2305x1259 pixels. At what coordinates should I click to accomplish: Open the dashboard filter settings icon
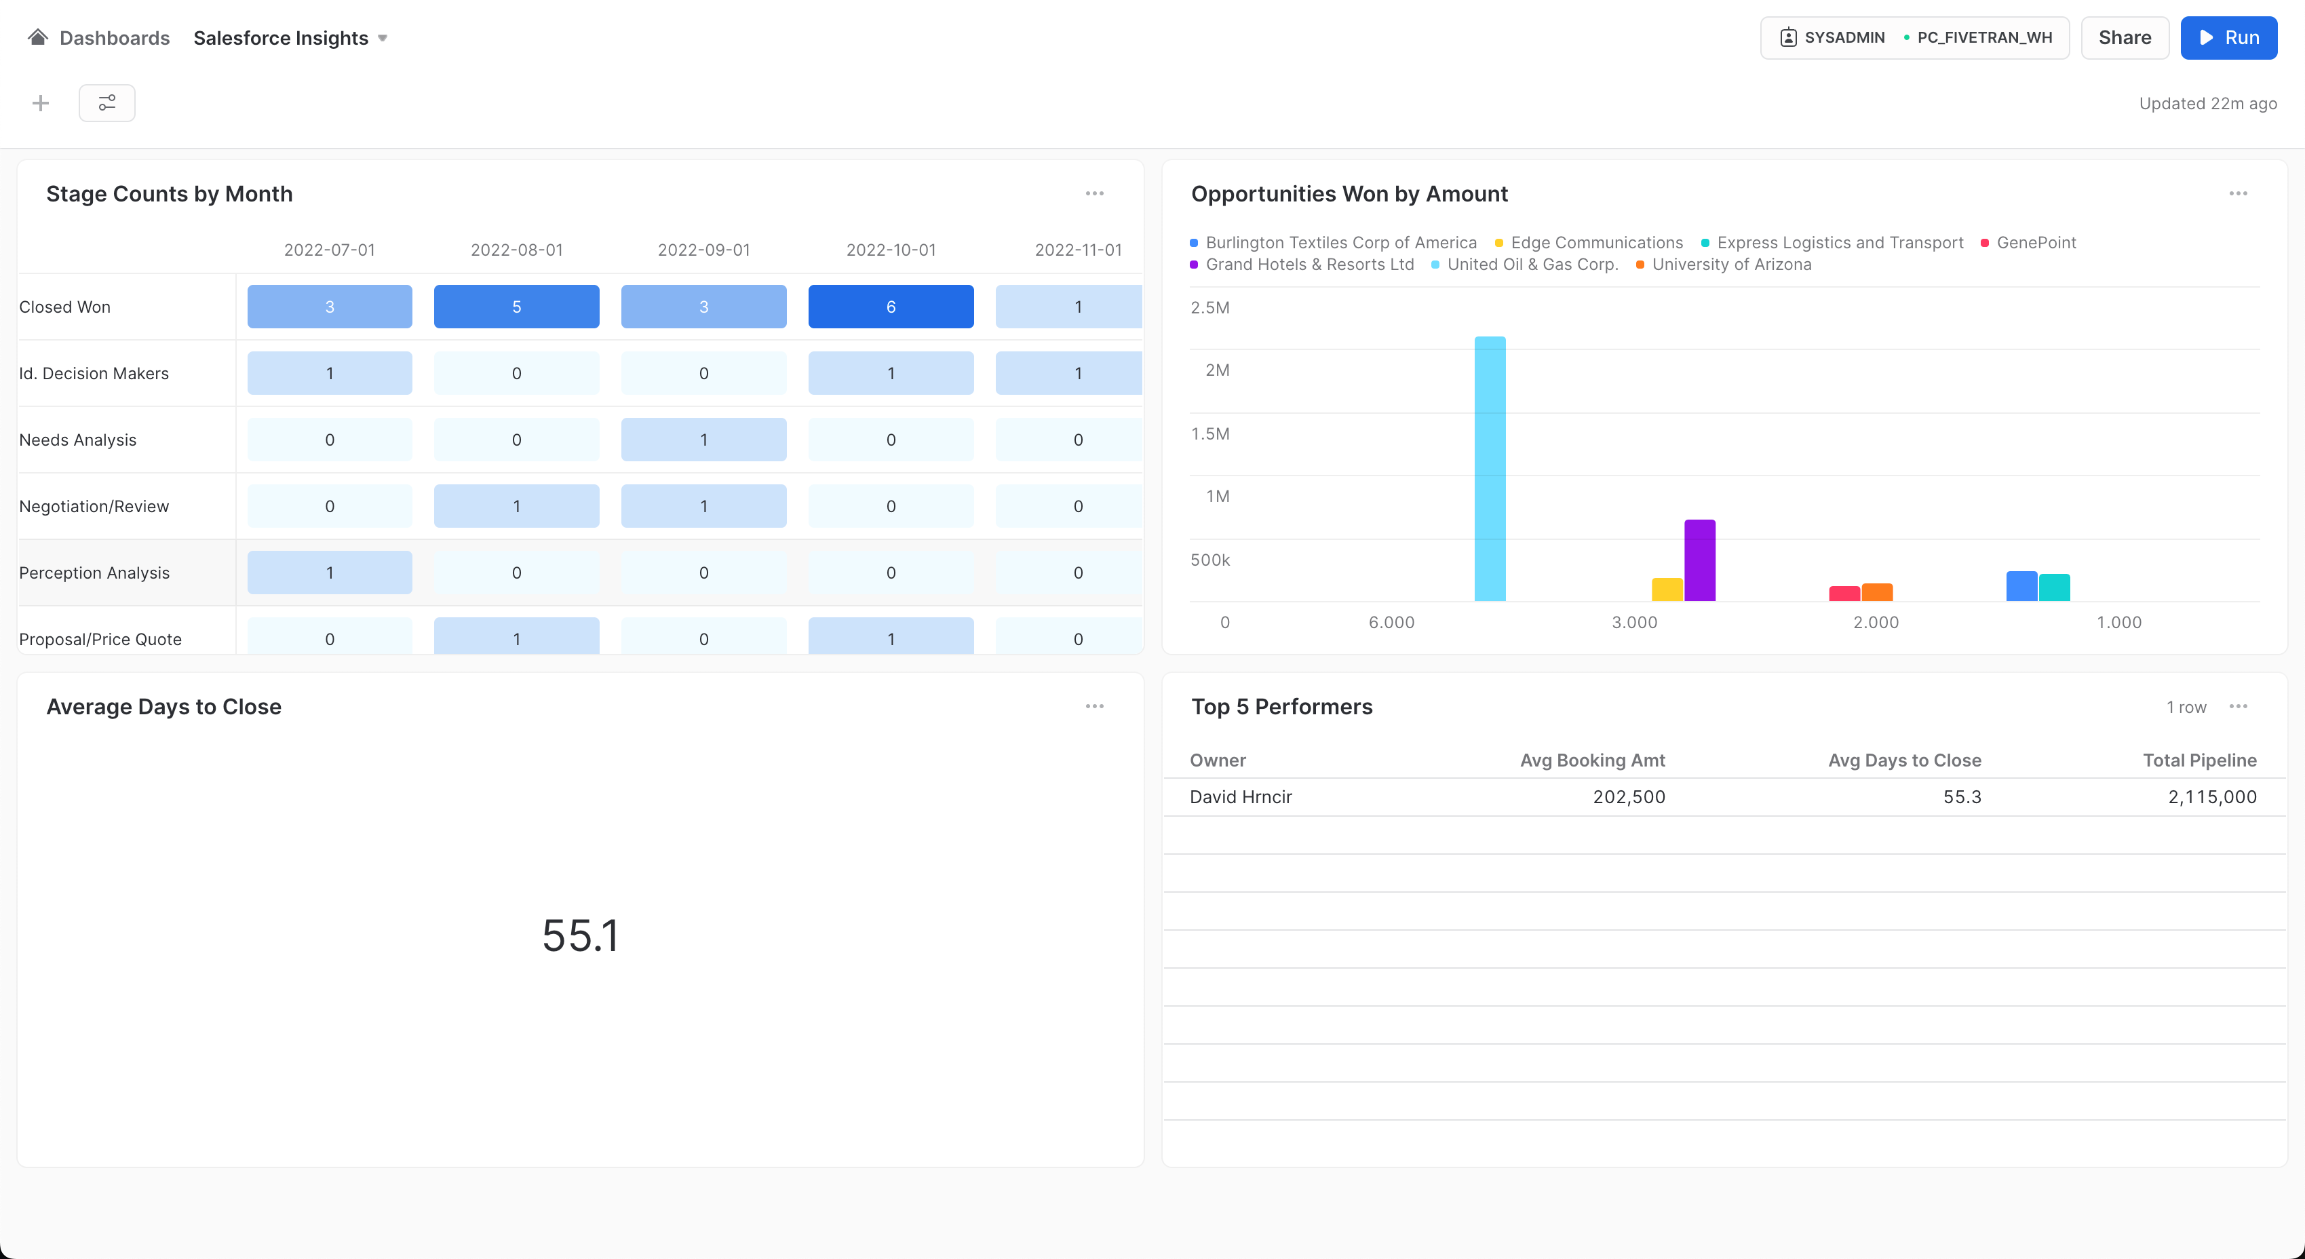(x=106, y=103)
